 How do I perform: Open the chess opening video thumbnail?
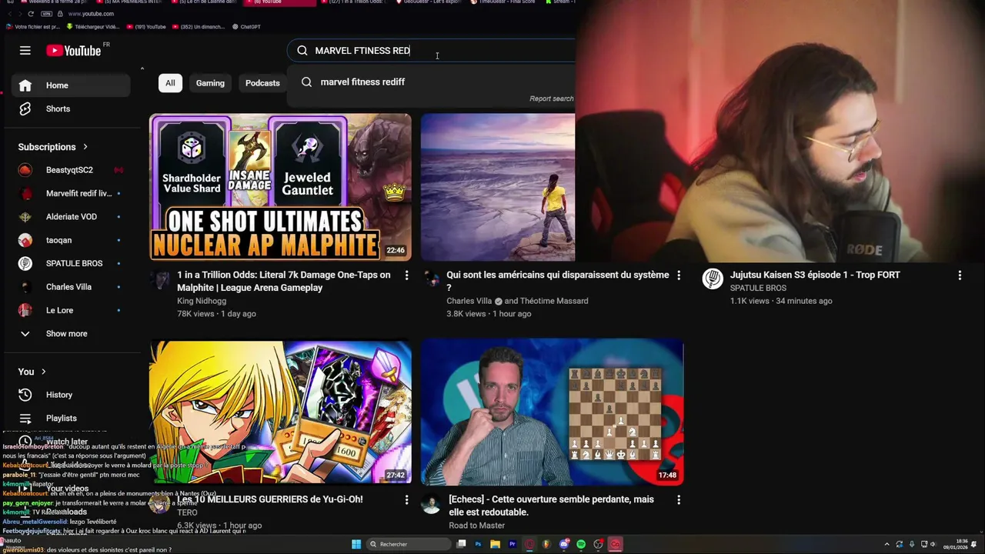(552, 412)
